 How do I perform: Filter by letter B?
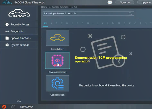click(56, 23)
